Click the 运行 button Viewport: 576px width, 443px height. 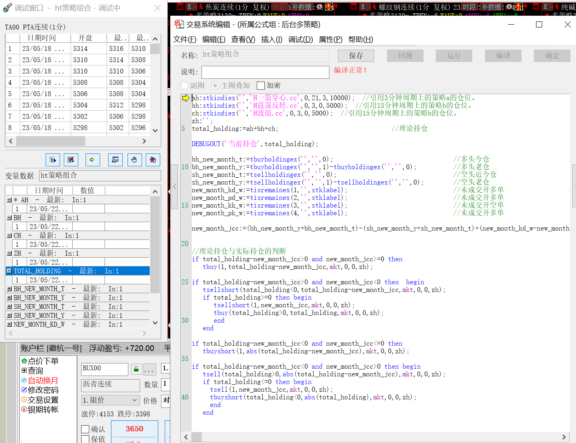[454, 56]
